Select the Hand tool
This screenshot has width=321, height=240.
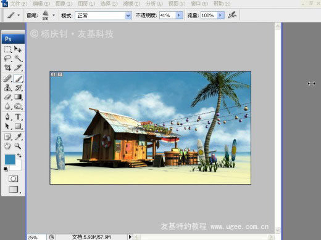click(7, 146)
